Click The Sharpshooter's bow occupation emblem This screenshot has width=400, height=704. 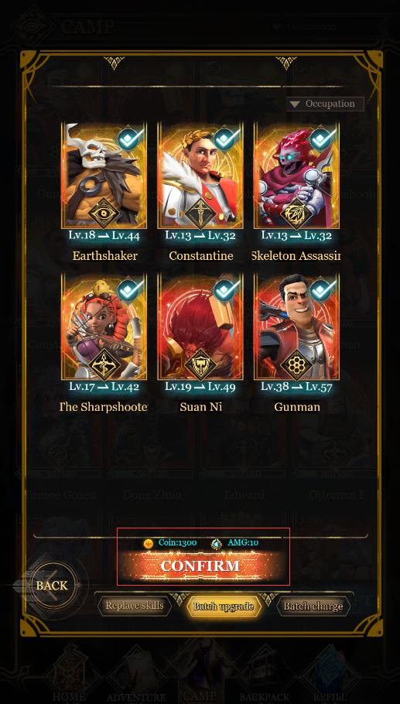104,364
